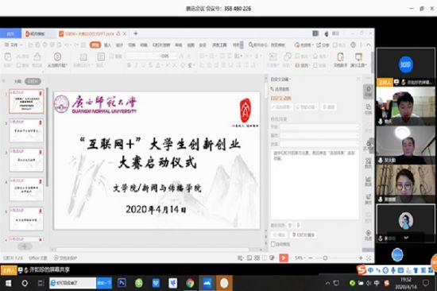Image resolution: width=437 pixels, height=291 pixels.
Task: Click the zoom in plus button
Action: pos(361,258)
